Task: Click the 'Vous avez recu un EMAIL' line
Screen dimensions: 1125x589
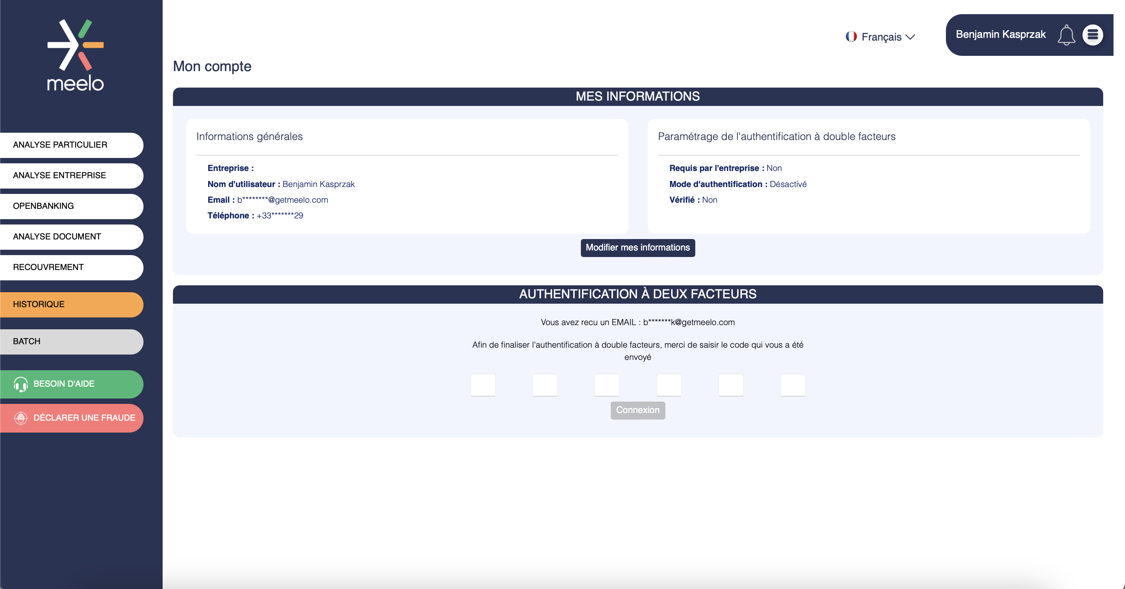Action: coord(637,322)
